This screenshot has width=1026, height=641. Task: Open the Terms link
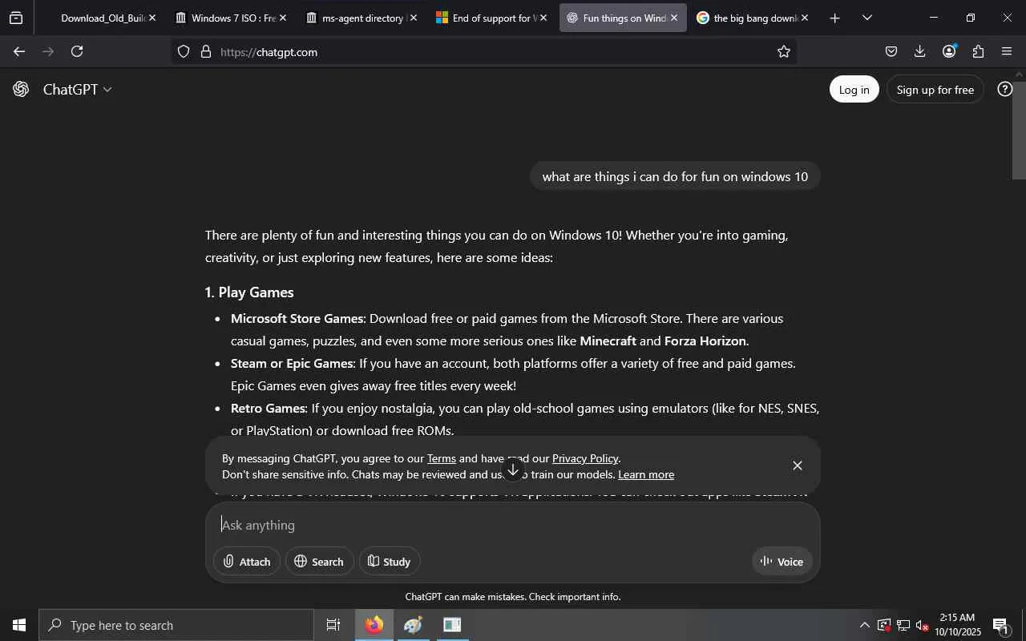point(441,458)
